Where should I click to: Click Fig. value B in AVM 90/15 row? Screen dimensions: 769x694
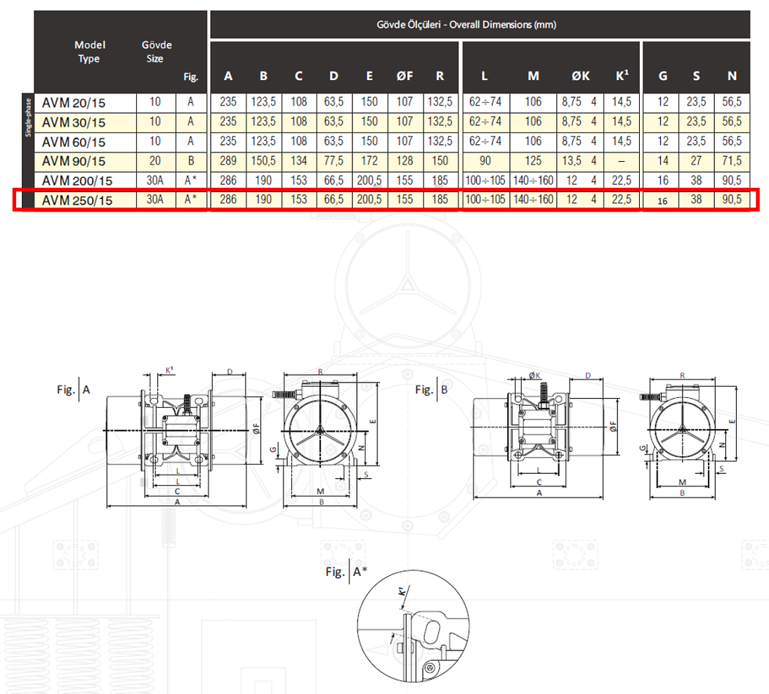[x=191, y=161]
